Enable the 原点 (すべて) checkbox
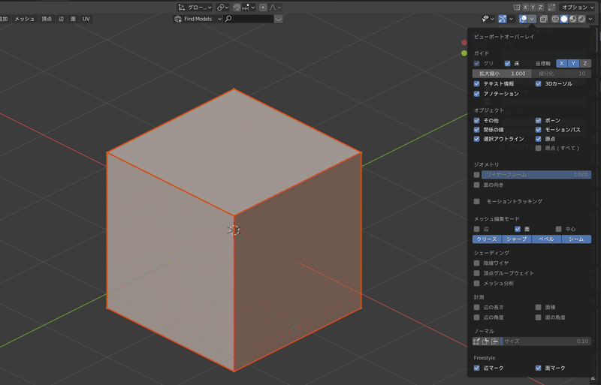601x385 pixels. point(538,148)
